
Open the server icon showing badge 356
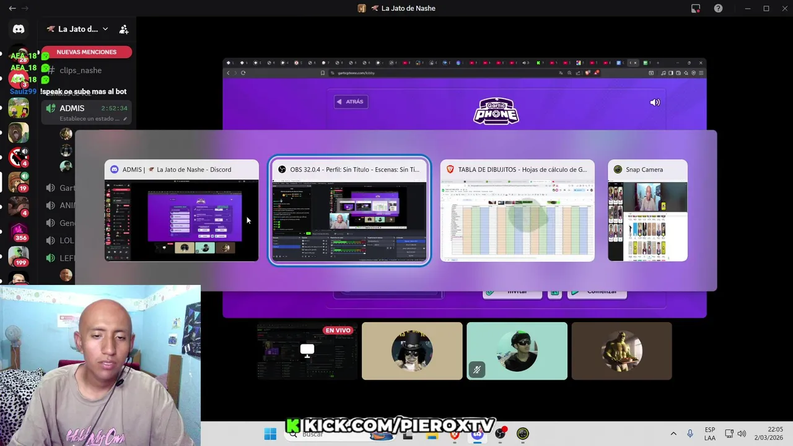tap(19, 231)
